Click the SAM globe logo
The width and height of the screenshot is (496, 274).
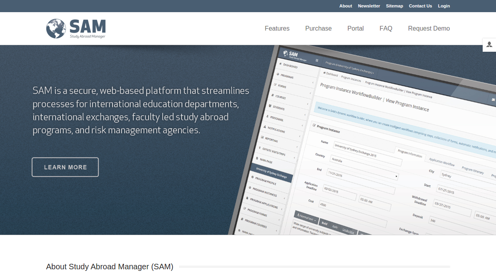(x=76, y=29)
